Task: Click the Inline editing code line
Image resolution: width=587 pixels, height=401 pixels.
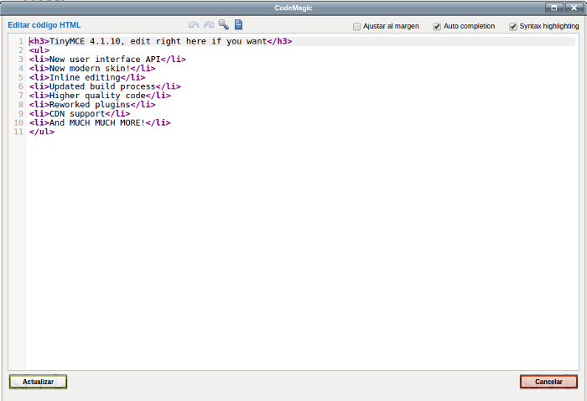Action: 87,77
